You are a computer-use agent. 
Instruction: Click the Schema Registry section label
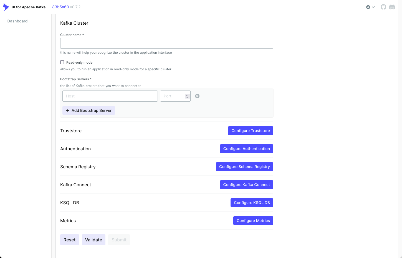[x=78, y=167]
